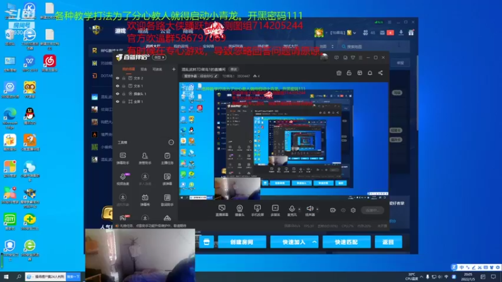The width and height of the screenshot is (502, 282).
Task: Select the DOTA item in the game platform sidebar
Action: coord(102,76)
